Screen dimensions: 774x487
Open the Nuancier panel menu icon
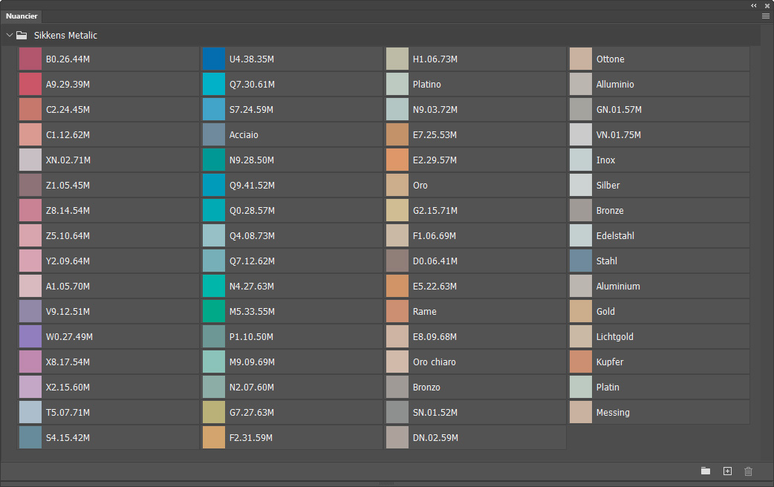click(766, 16)
